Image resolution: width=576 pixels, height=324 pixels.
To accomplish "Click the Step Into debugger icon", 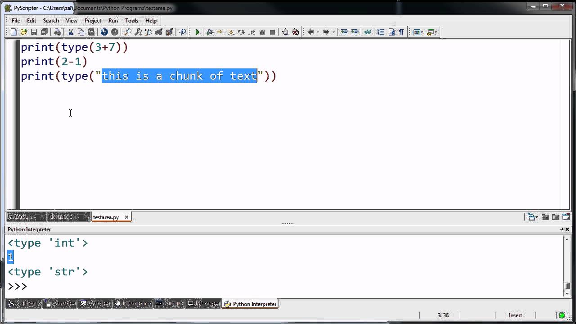I will coord(230,32).
